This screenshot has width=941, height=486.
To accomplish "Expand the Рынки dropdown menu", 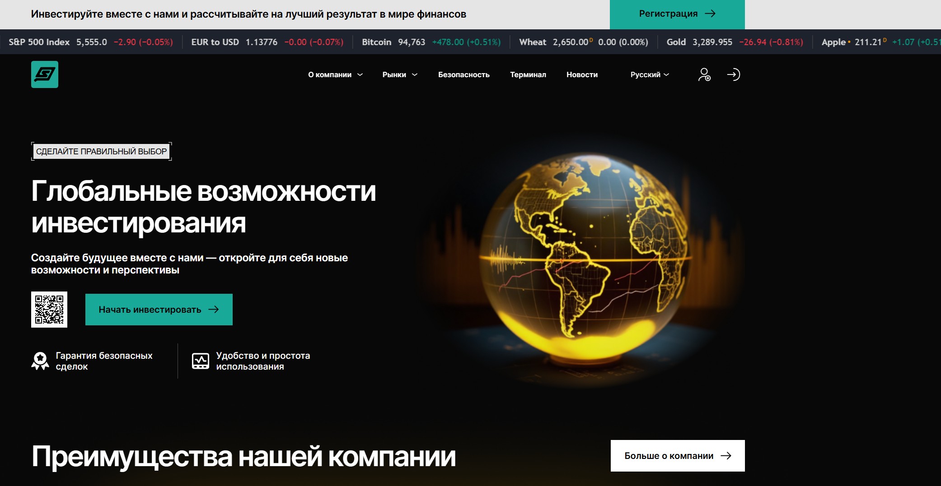I will (399, 75).
